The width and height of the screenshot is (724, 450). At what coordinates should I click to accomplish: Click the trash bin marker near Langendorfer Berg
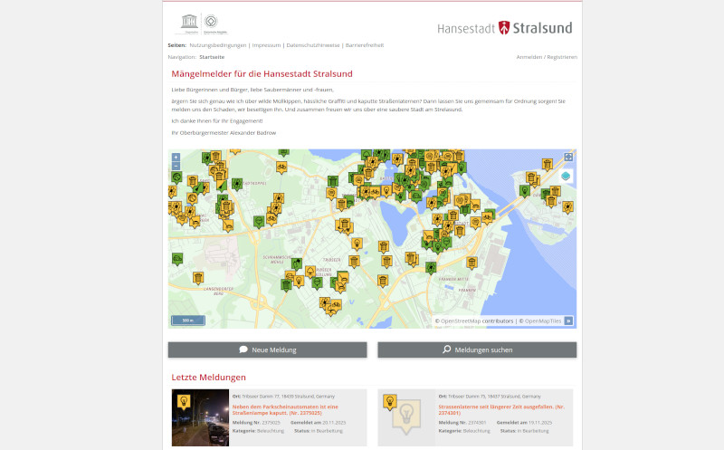tap(198, 278)
